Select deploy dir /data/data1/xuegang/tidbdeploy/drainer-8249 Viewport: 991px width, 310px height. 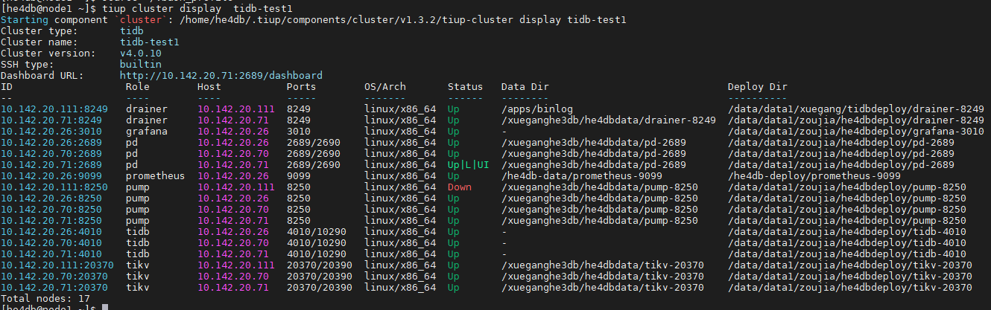coord(856,109)
